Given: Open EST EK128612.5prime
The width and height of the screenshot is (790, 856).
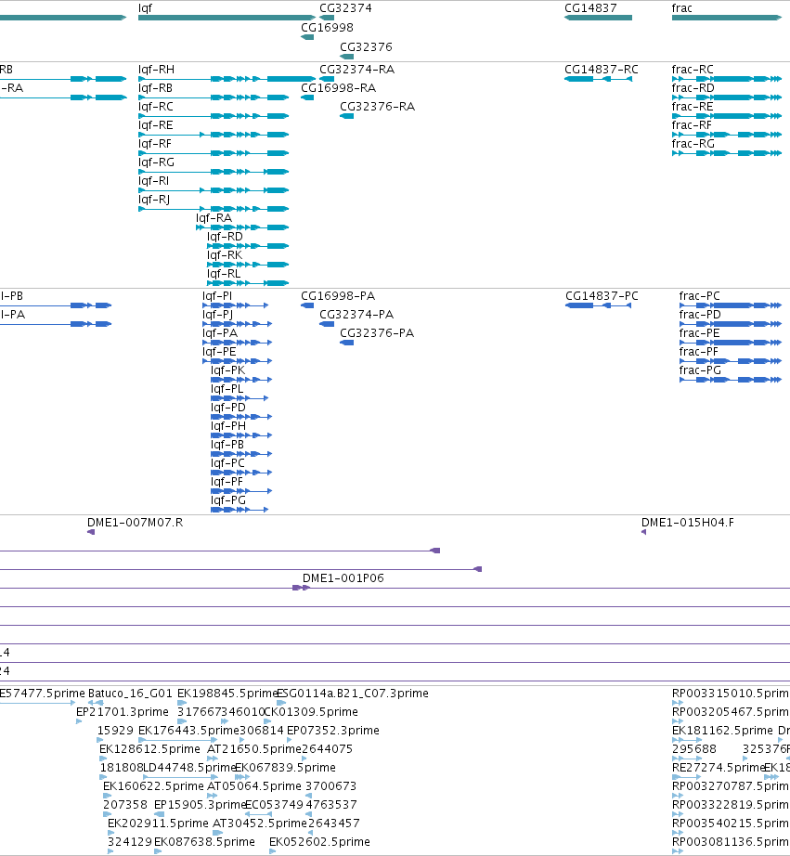Looking at the screenshot, I should tap(149, 749).
